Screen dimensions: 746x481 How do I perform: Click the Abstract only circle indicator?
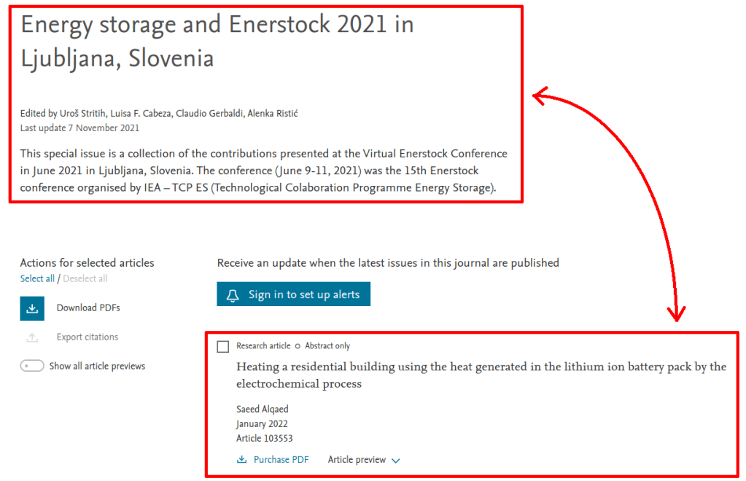point(298,346)
